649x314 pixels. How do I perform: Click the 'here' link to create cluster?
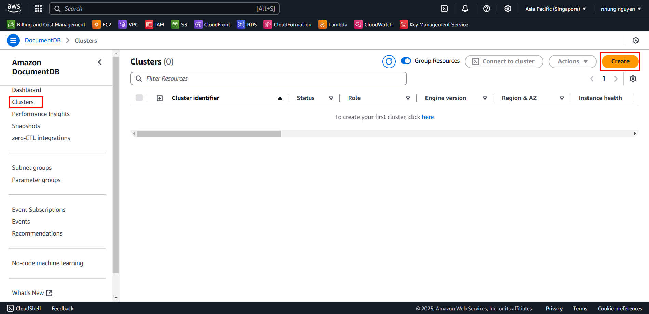click(x=428, y=117)
